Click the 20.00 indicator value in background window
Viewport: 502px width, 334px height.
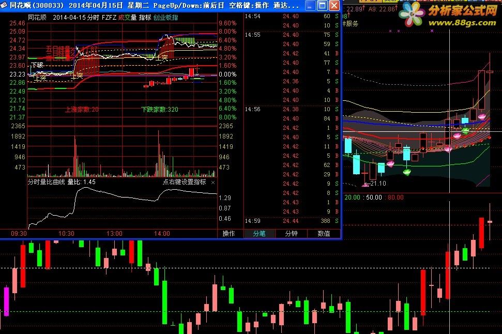tap(352, 198)
